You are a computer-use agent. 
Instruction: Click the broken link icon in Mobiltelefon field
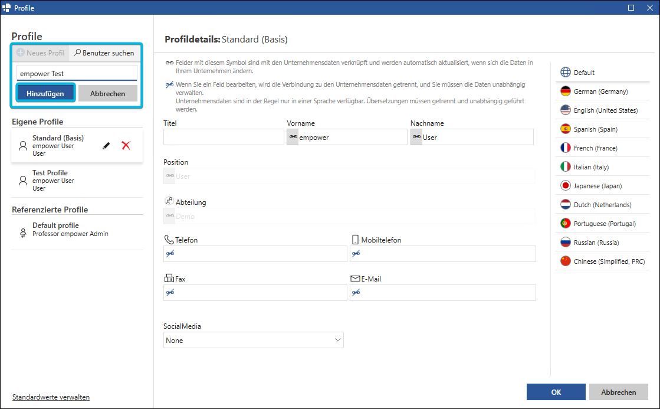coord(356,254)
